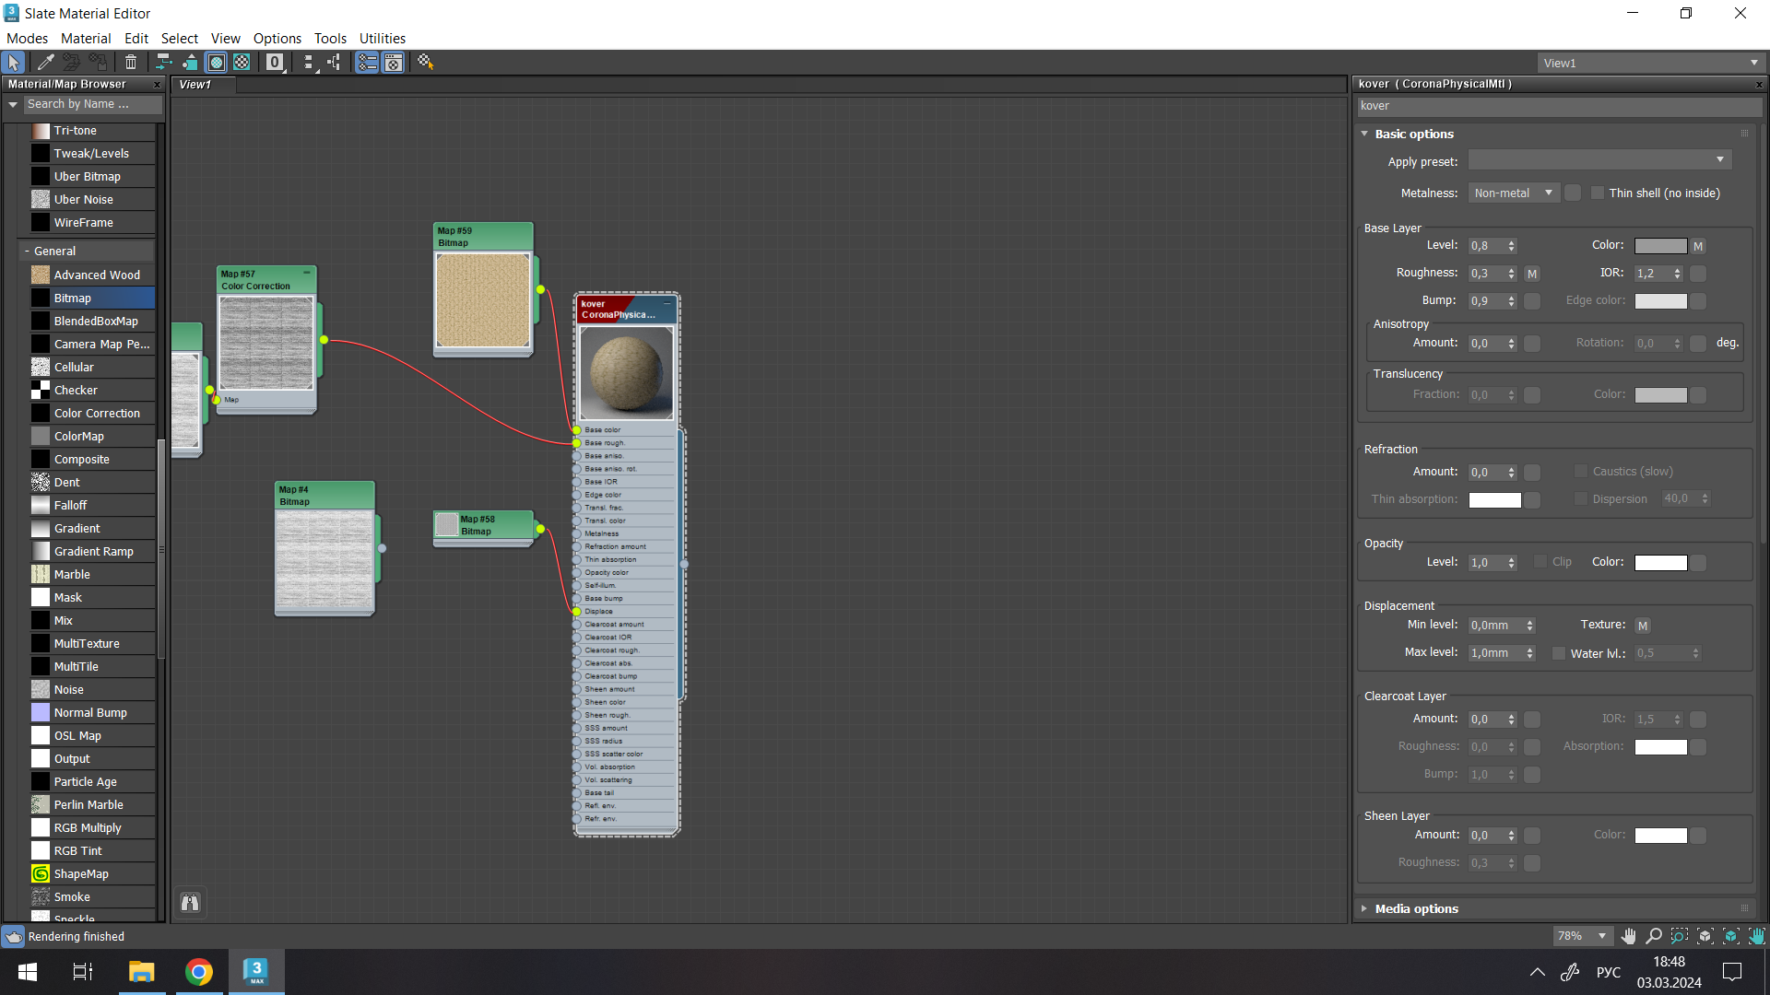The image size is (1770, 995).
Task: Click Select by Material toolbar icon
Action: [x=425, y=62]
